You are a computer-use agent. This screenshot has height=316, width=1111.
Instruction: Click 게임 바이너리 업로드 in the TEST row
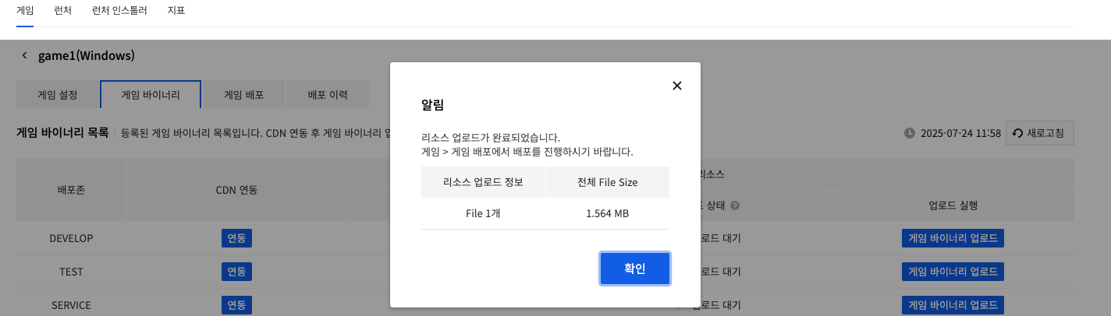(953, 272)
